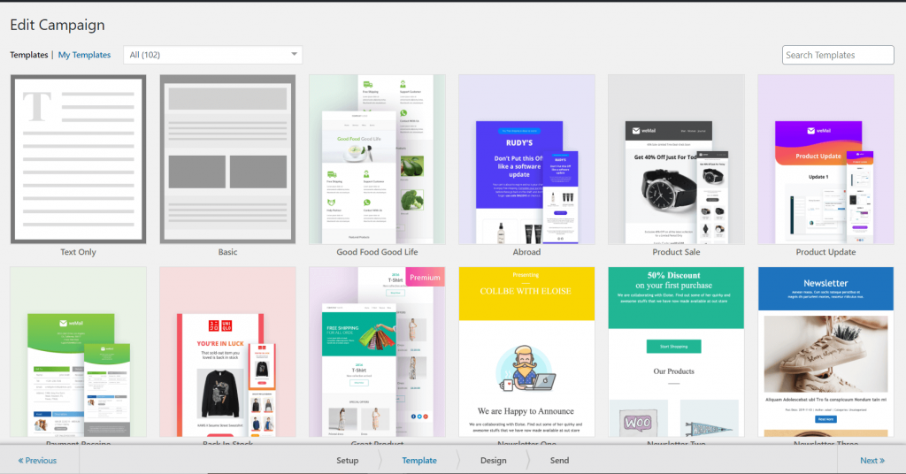Image resolution: width=906 pixels, height=474 pixels.
Task: Pick the Product Update template thumbnail
Action: (x=825, y=159)
